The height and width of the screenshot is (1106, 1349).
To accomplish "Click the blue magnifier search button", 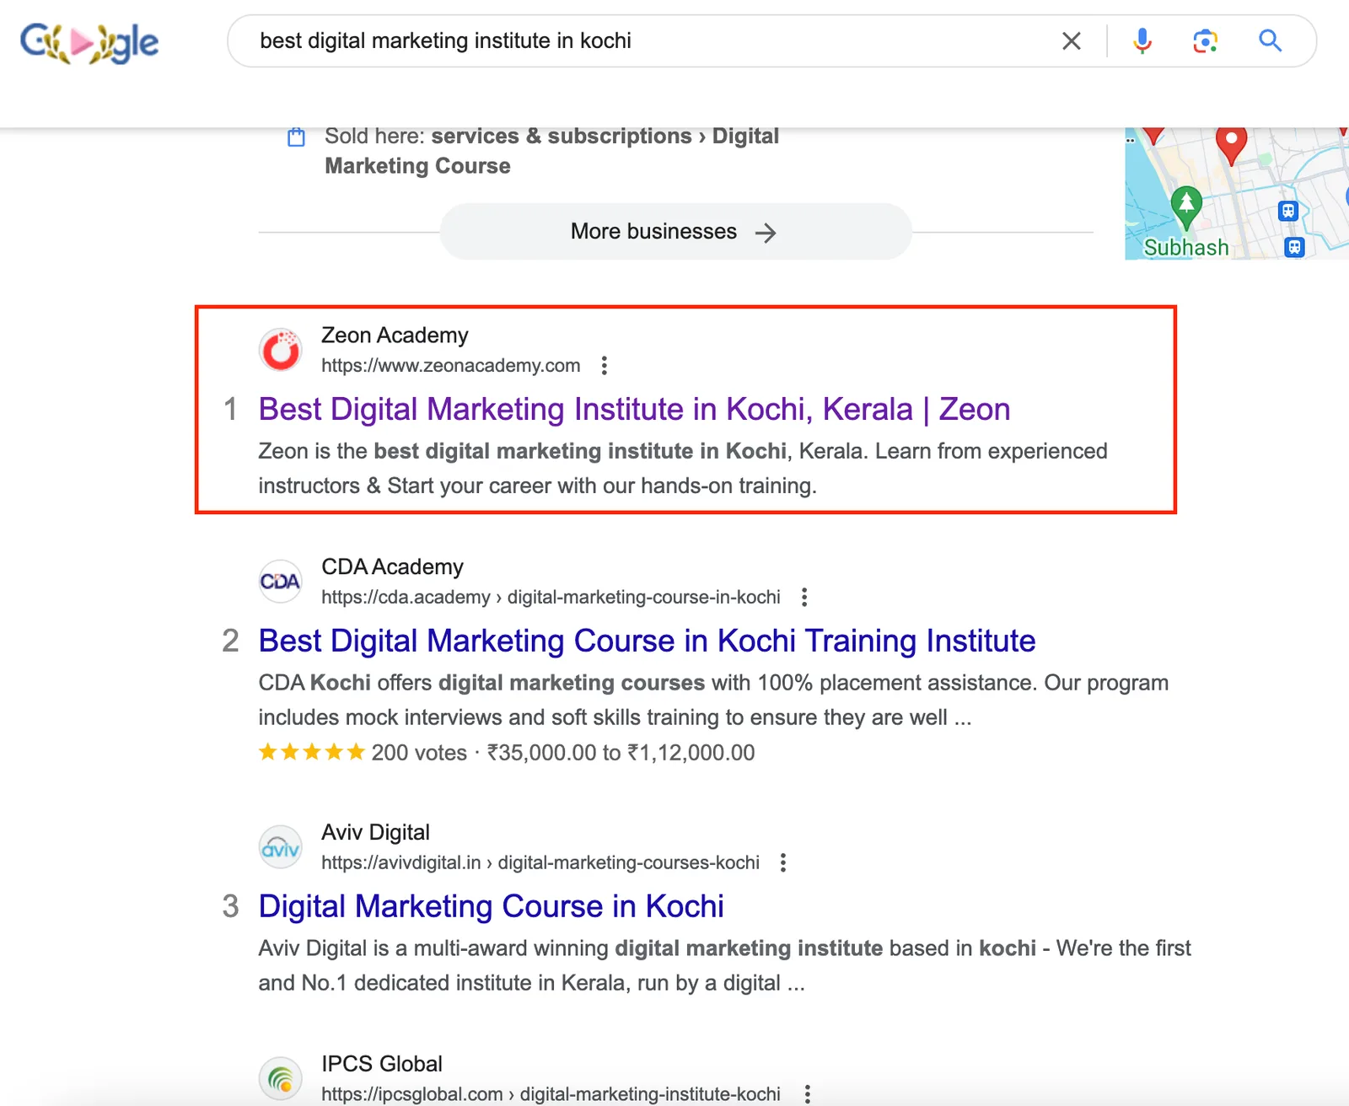I will tap(1270, 40).
